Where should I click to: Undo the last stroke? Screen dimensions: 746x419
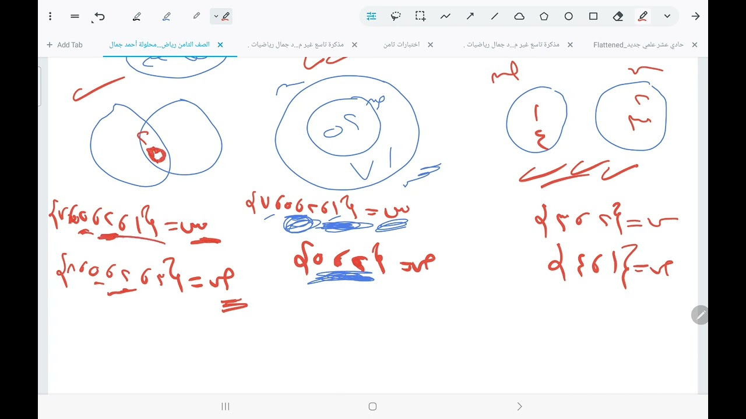(x=99, y=16)
